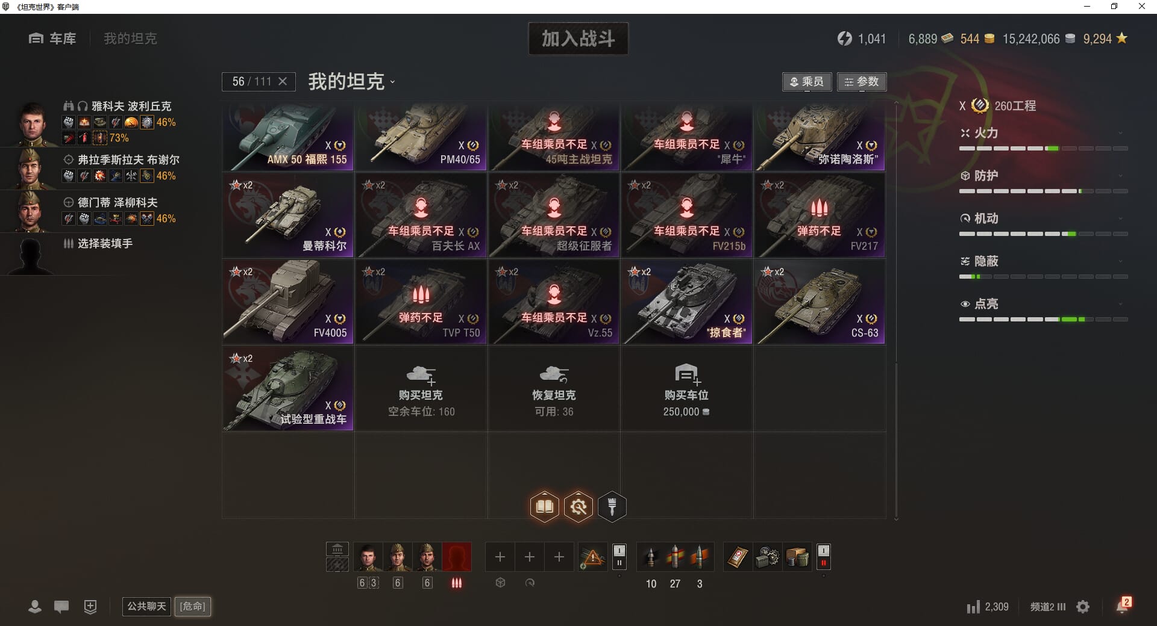The height and width of the screenshot is (626, 1157).
Task: Open the vehicle research gear icon
Action: tap(578, 507)
